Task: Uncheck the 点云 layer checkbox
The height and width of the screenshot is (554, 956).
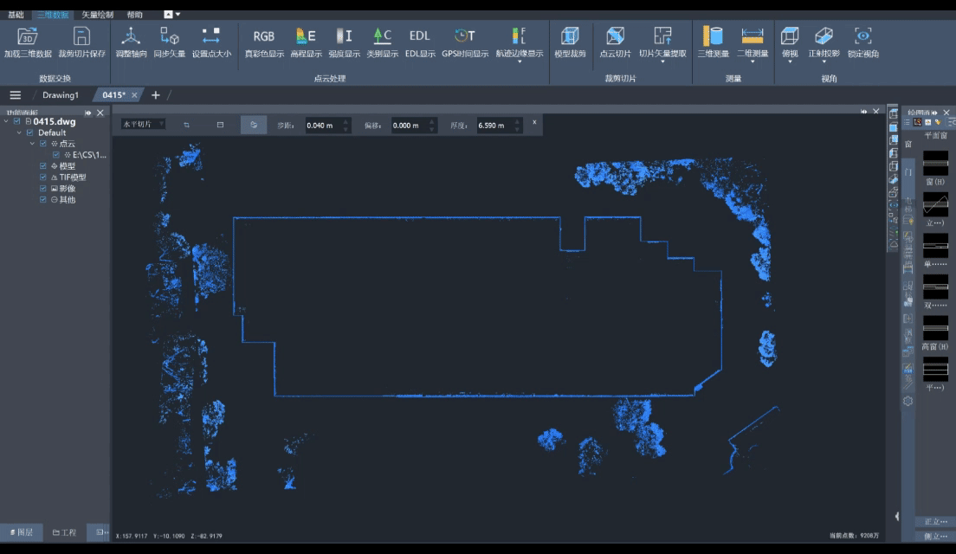Action: click(x=43, y=144)
